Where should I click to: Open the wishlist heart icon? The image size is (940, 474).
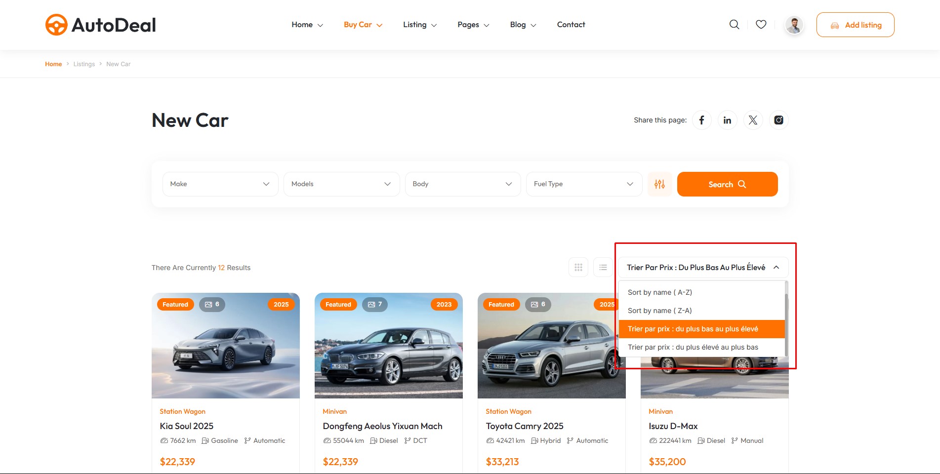pyautogui.click(x=761, y=24)
